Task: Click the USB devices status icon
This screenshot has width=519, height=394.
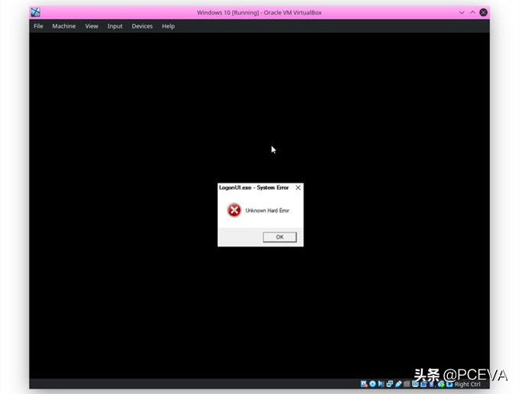Action: coord(398,383)
